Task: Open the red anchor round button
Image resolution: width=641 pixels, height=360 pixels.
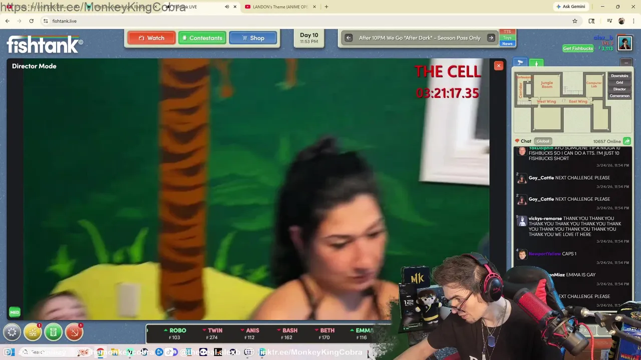Action: click(74, 331)
